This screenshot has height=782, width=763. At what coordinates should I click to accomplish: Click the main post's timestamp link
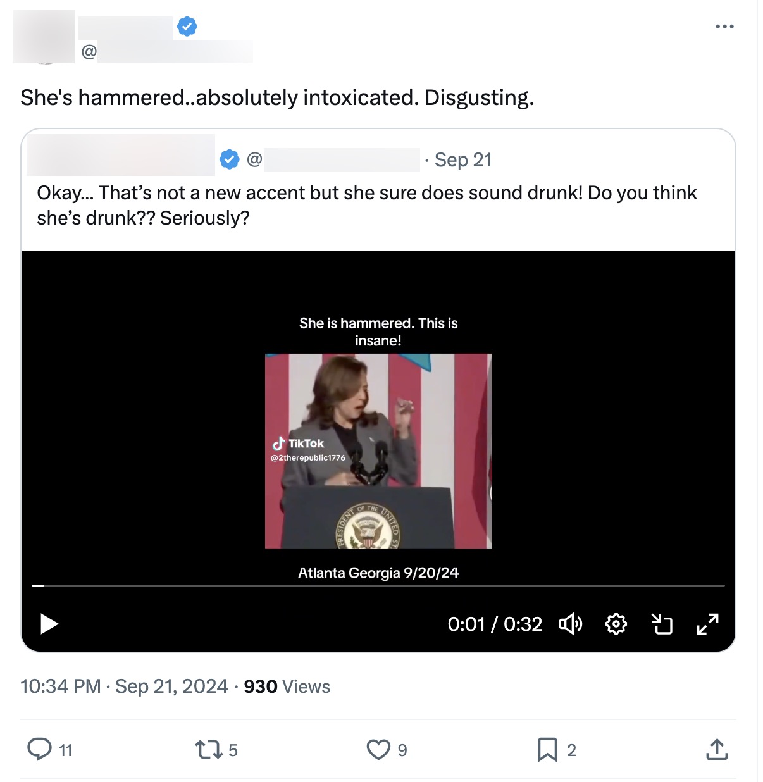[123, 685]
